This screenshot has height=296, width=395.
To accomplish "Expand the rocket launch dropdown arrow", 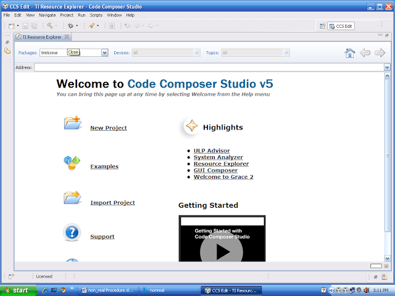I will (x=98, y=26).
